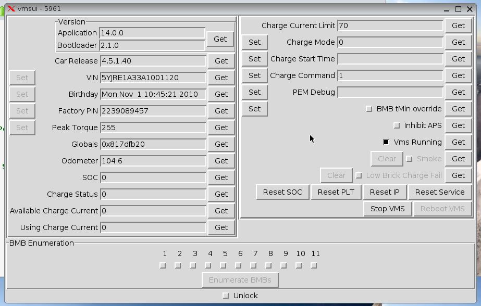Get the PEM Debug value
This screenshot has width=481, height=306.
[x=458, y=92]
